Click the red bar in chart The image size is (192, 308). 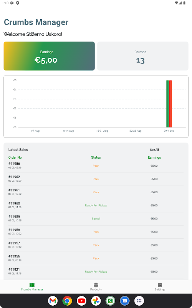170,104
